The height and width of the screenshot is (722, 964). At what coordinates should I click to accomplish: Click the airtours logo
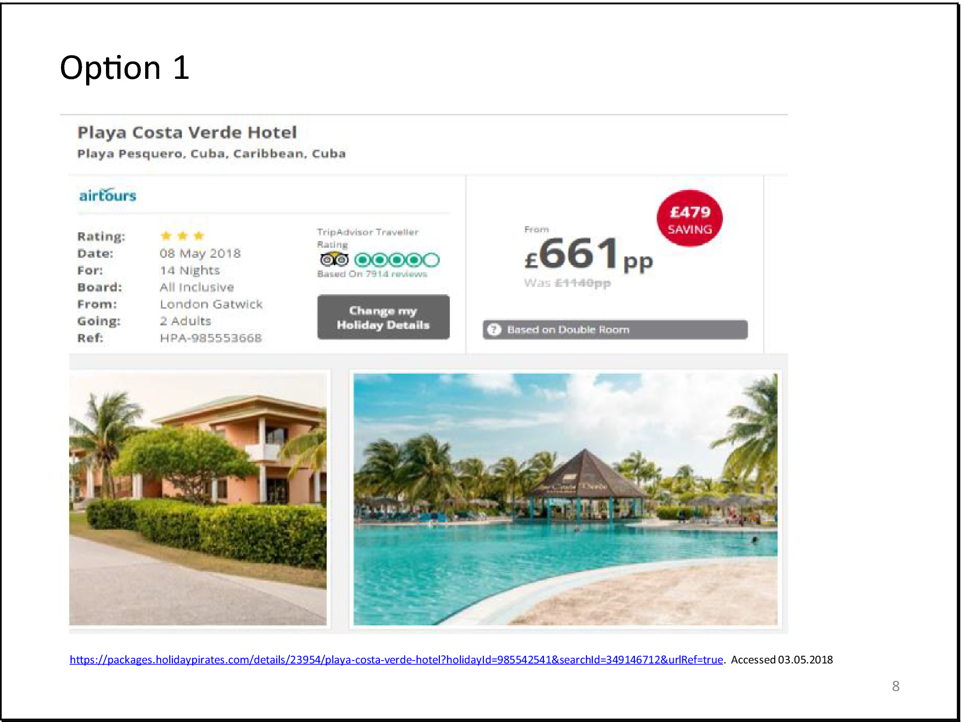click(x=107, y=195)
